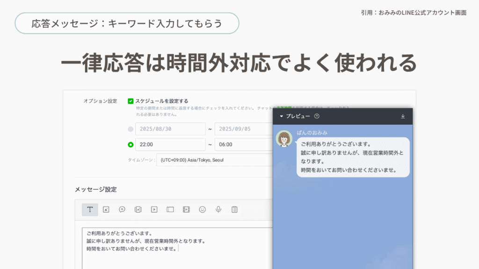Select the 22:00 time range radio button
Image resolution: width=479 pixels, height=269 pixels.
[x=131, y=145]
